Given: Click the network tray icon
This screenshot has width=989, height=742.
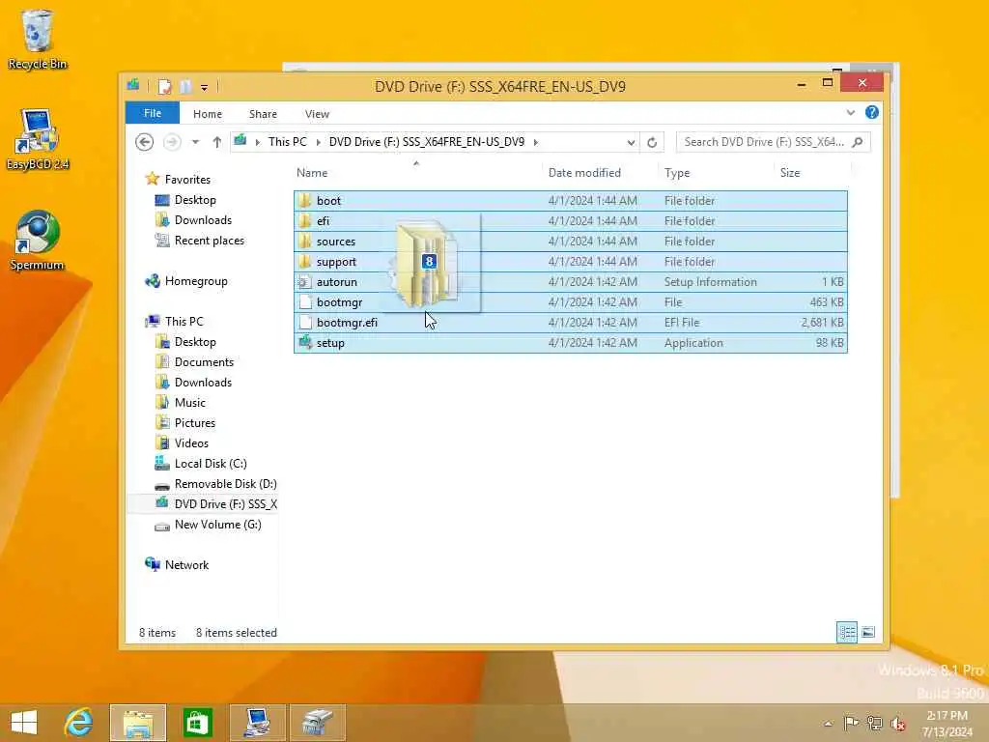Looking at the screenshot, I should coord(874,724).
